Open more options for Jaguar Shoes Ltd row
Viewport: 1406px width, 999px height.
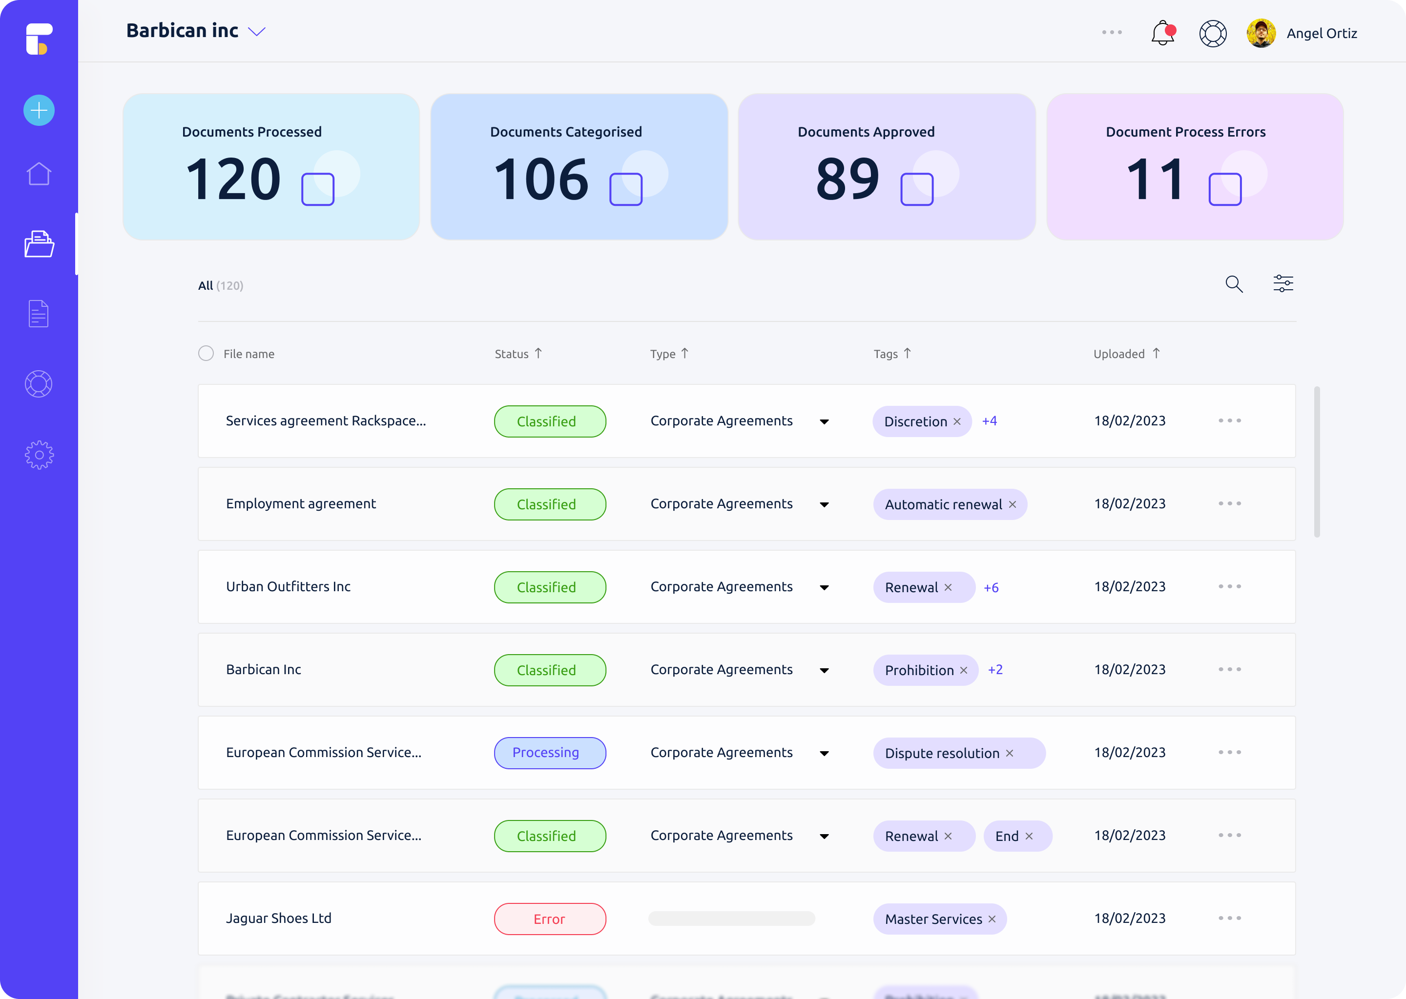(x=1229, y=919)
